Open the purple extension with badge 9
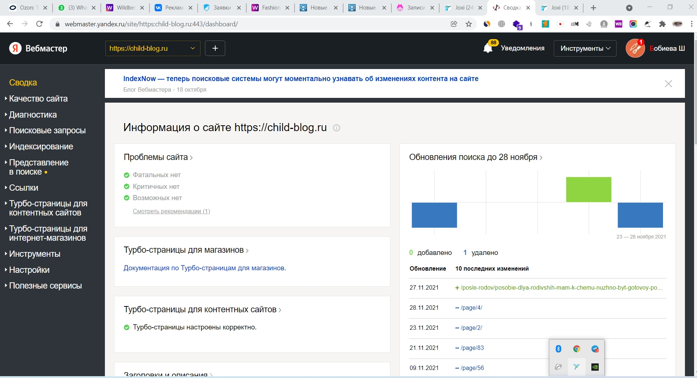The image size is (697, 378). point(517,24)
